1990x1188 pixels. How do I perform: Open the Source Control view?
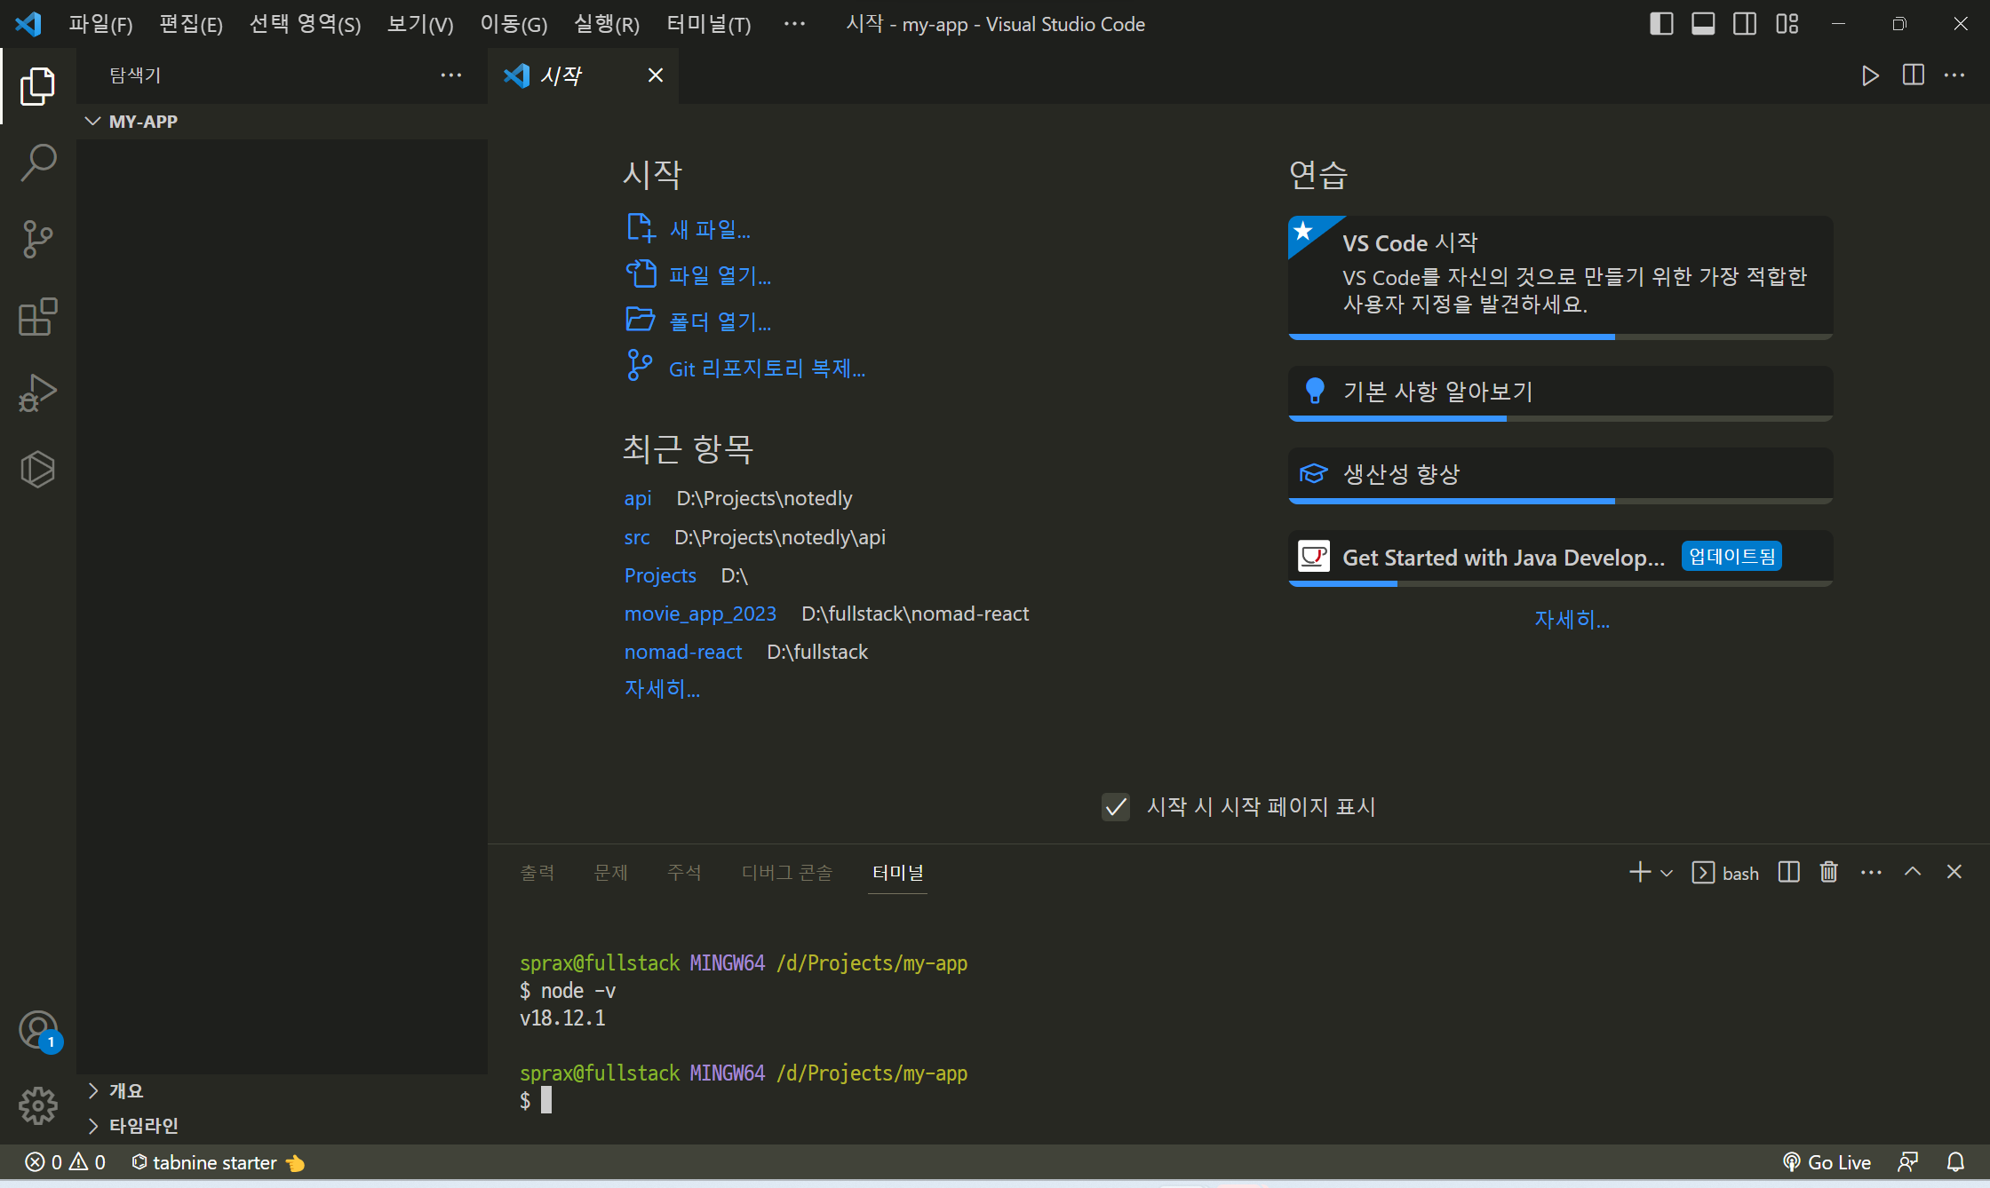[x=38, y=239]
